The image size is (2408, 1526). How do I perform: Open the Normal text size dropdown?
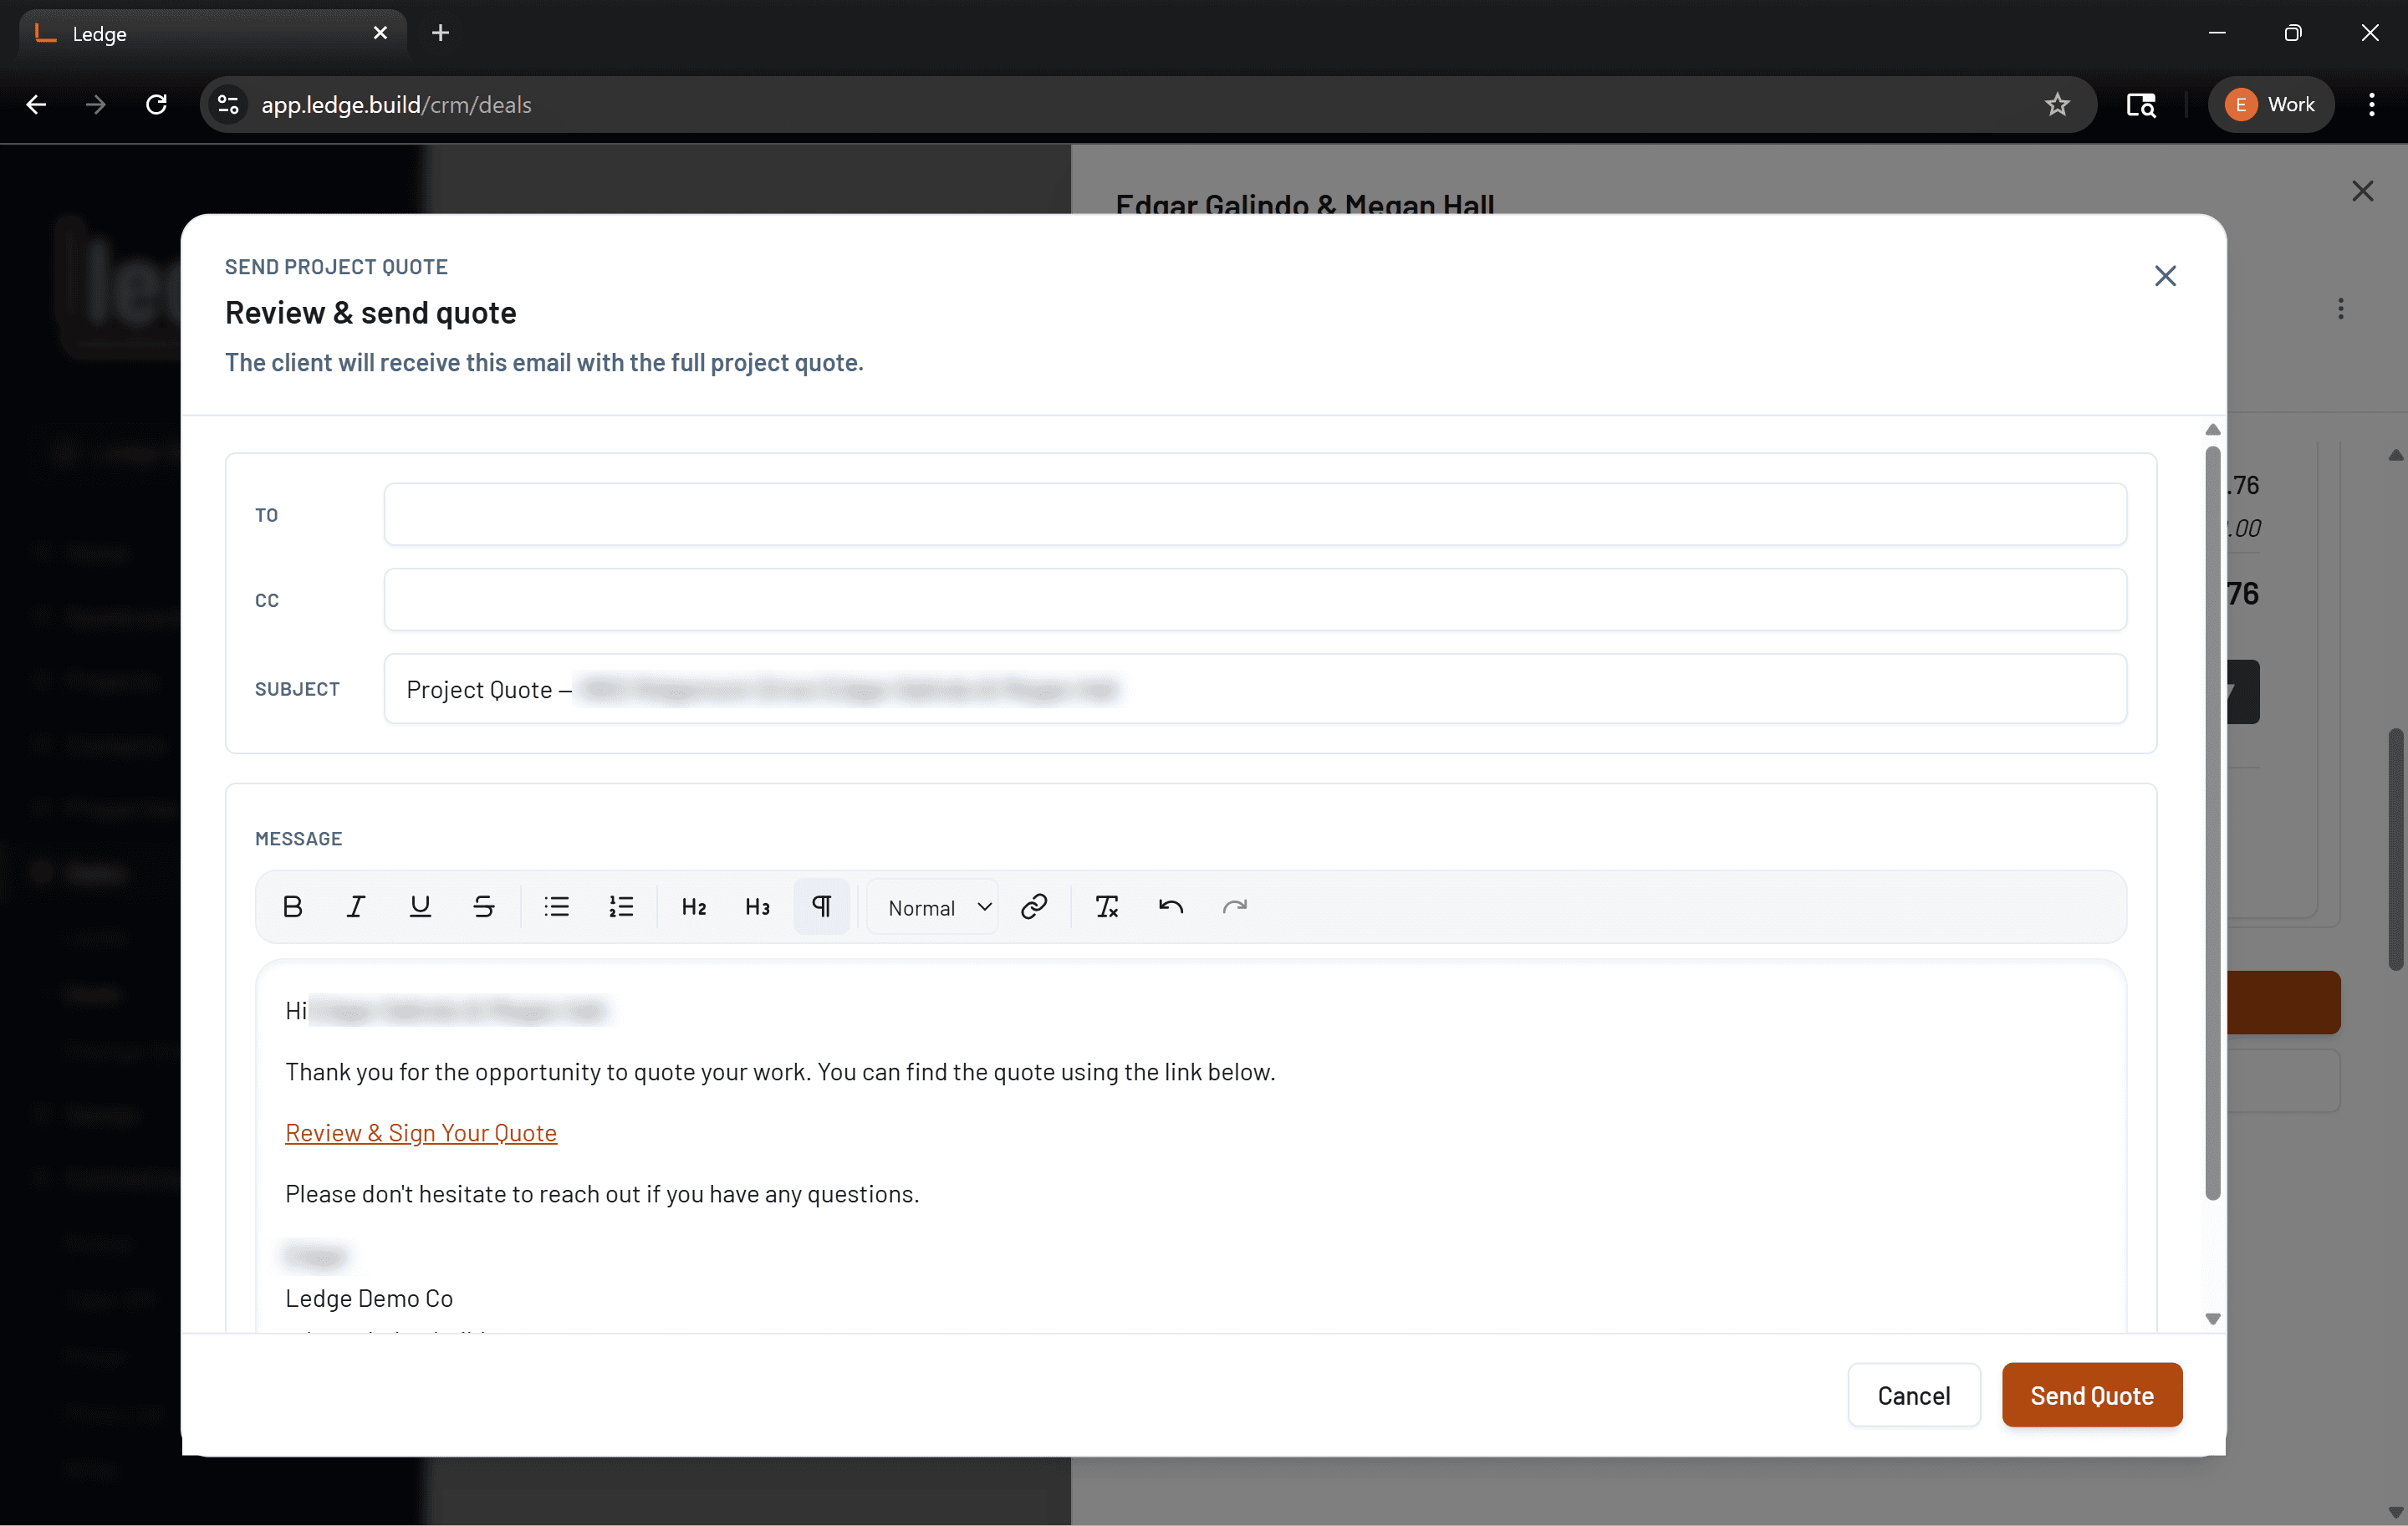tap(934, 907)
